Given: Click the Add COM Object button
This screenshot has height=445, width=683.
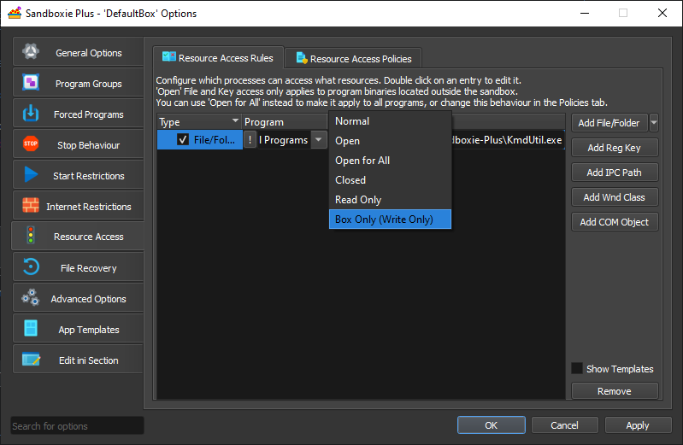Looking at the screenshot, I should tap(614, 222).
